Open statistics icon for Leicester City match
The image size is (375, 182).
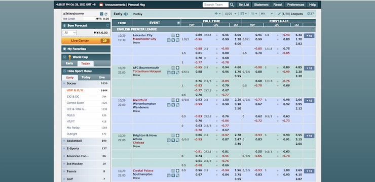177,40
